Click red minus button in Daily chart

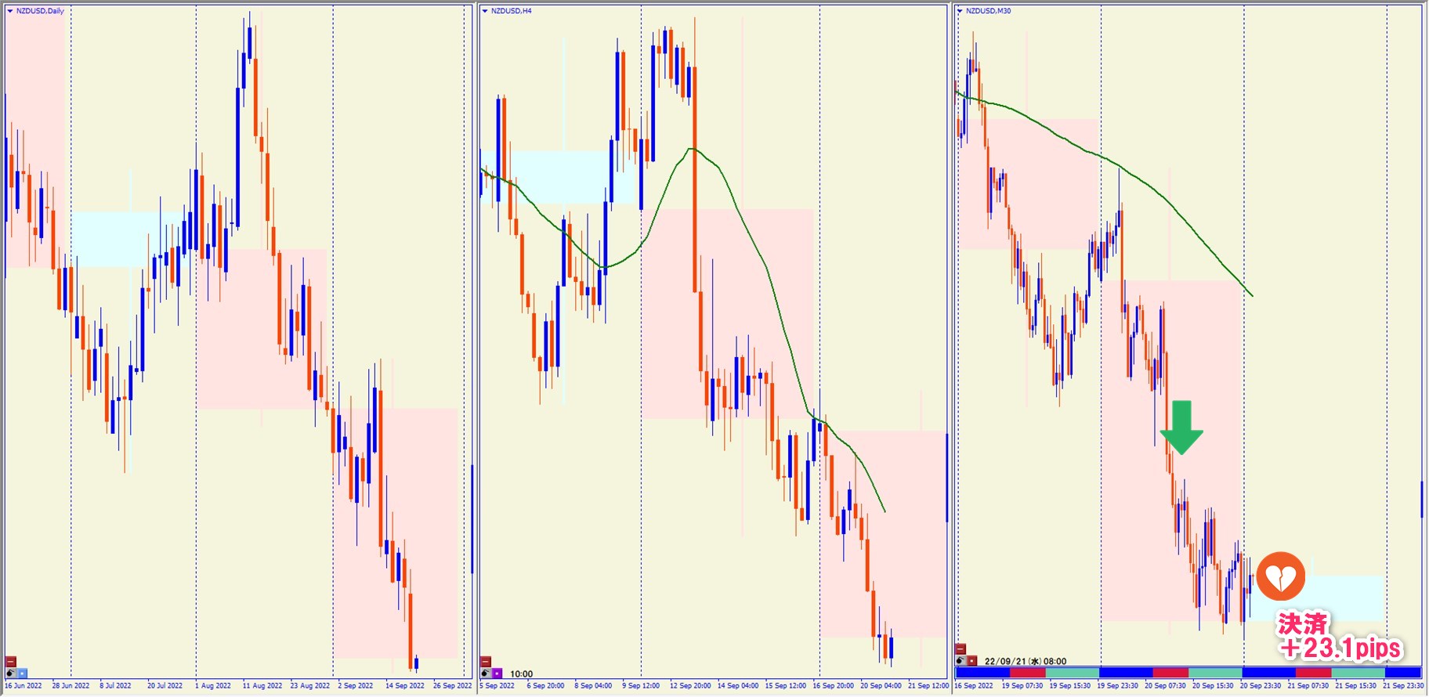(11, 662)
